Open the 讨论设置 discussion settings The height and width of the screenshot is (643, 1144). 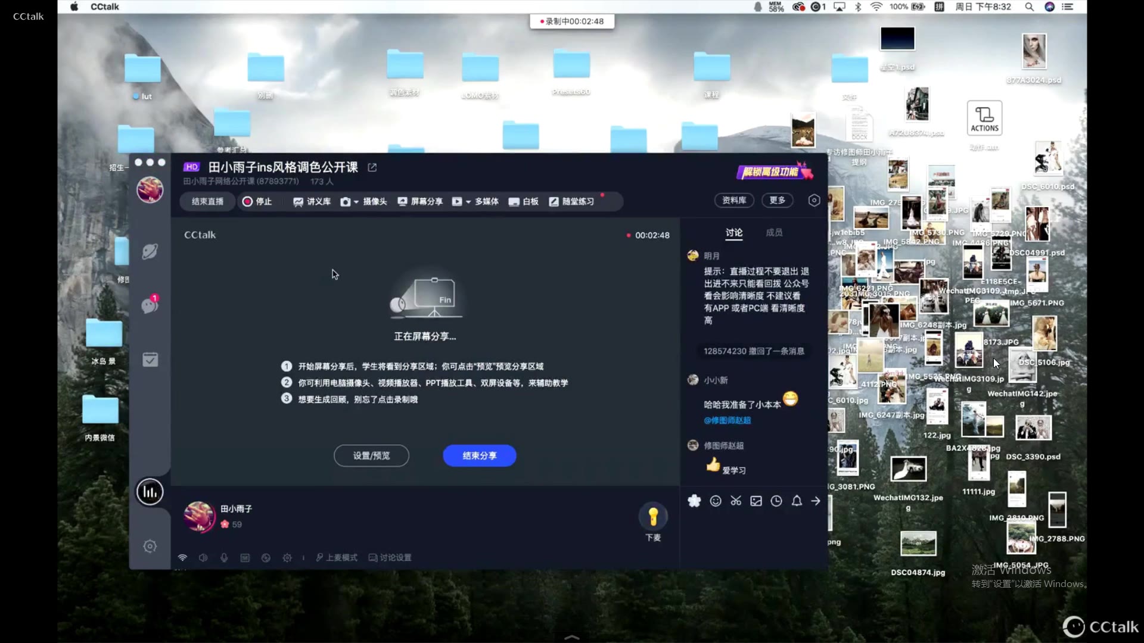[x=390, y=558]
